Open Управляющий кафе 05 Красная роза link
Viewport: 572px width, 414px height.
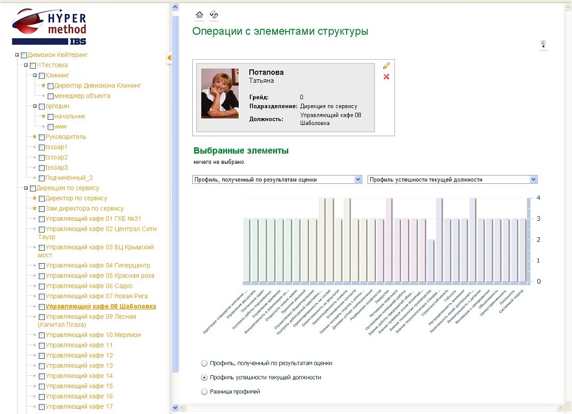coord(99,276)
